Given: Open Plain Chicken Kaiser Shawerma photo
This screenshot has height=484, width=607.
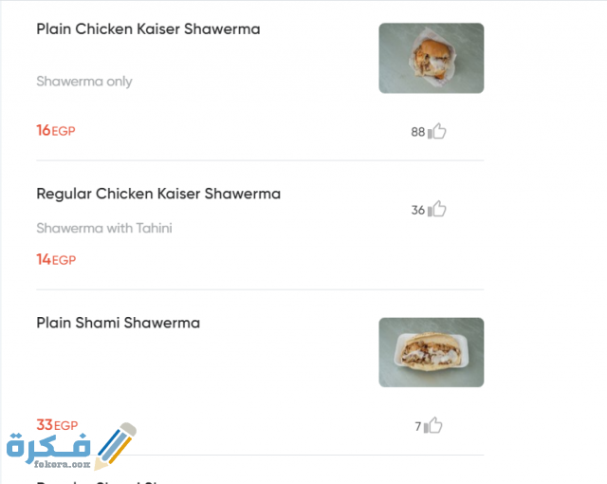Looking at the screenshot, I should [431, 58].
